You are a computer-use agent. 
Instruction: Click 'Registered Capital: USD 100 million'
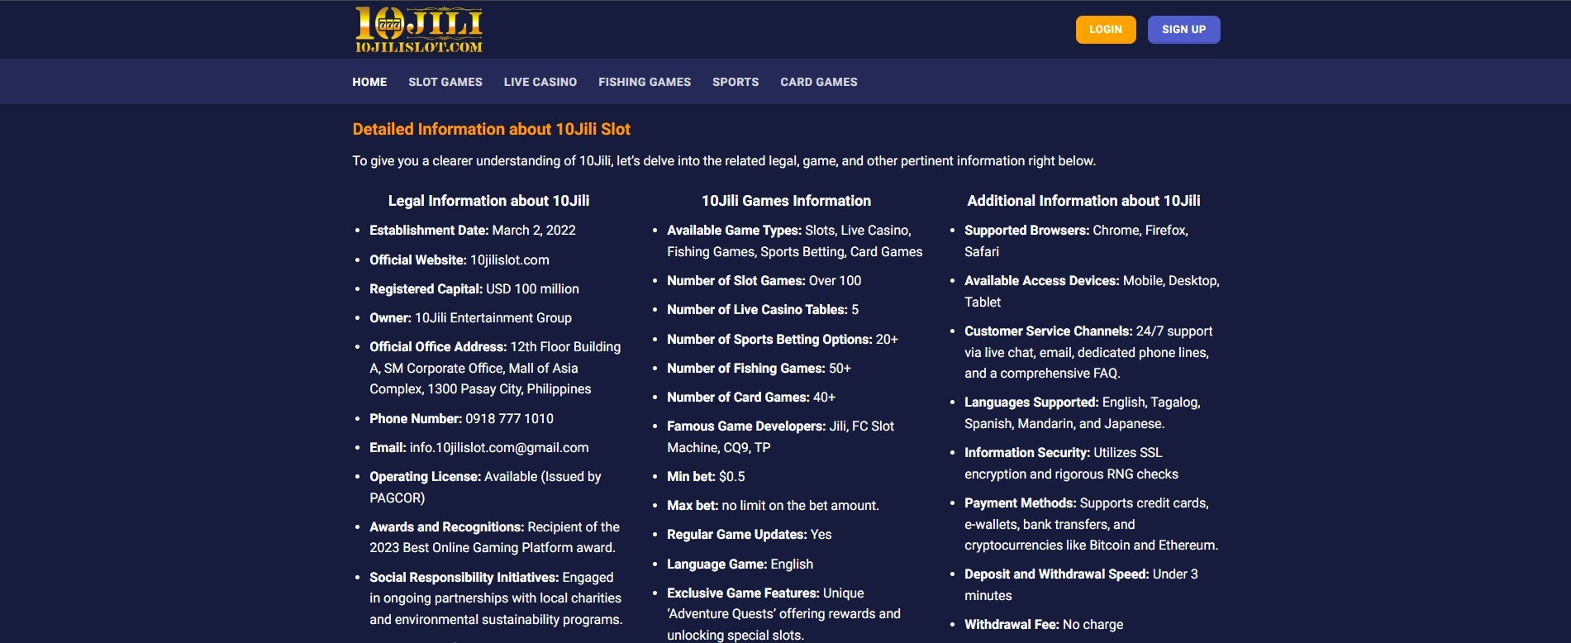click(474, 288)
